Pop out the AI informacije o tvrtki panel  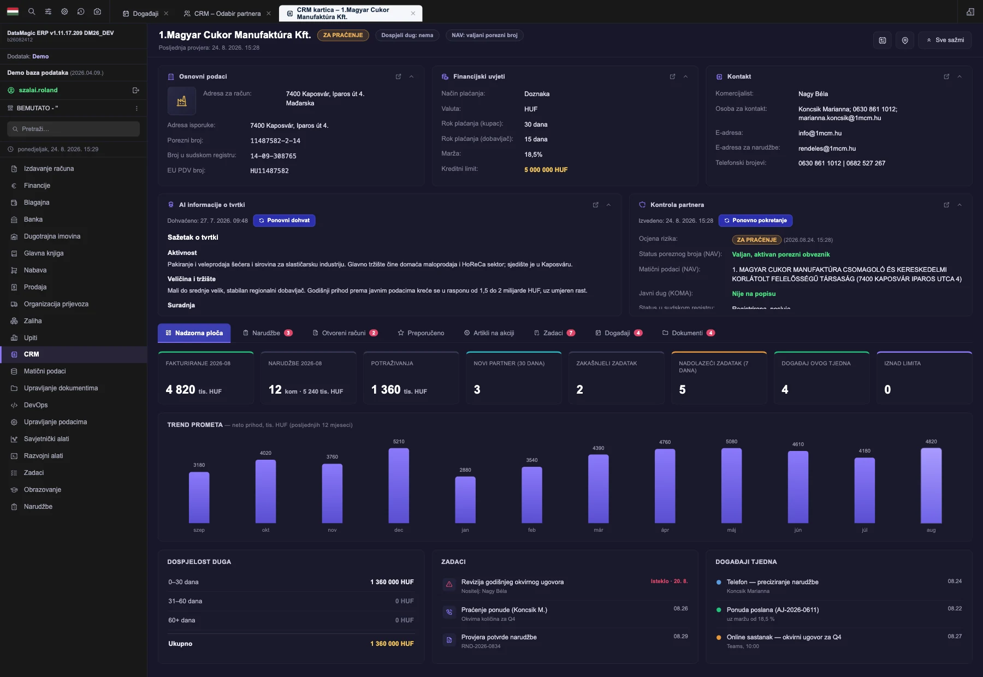pyautogui.click(x=595, y=205)
